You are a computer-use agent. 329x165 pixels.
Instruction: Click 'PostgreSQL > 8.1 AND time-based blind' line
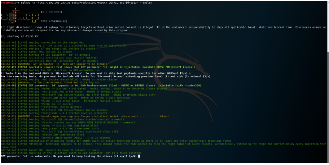coord(51,129)
